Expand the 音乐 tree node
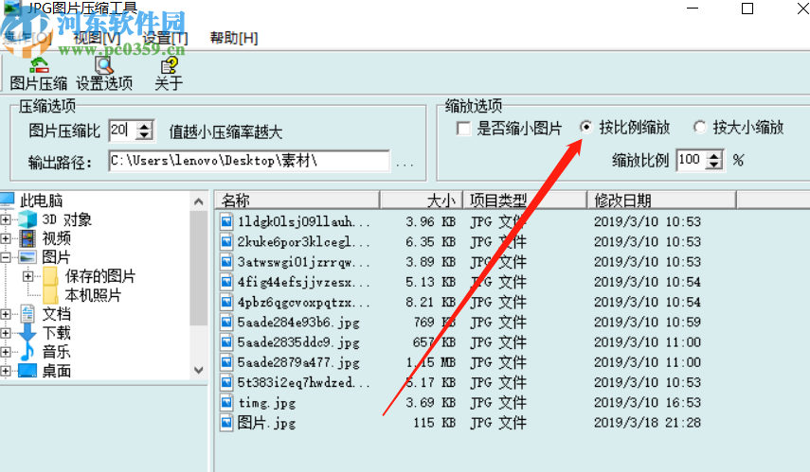This screenshot has height=472, width=810. (5, 352)
